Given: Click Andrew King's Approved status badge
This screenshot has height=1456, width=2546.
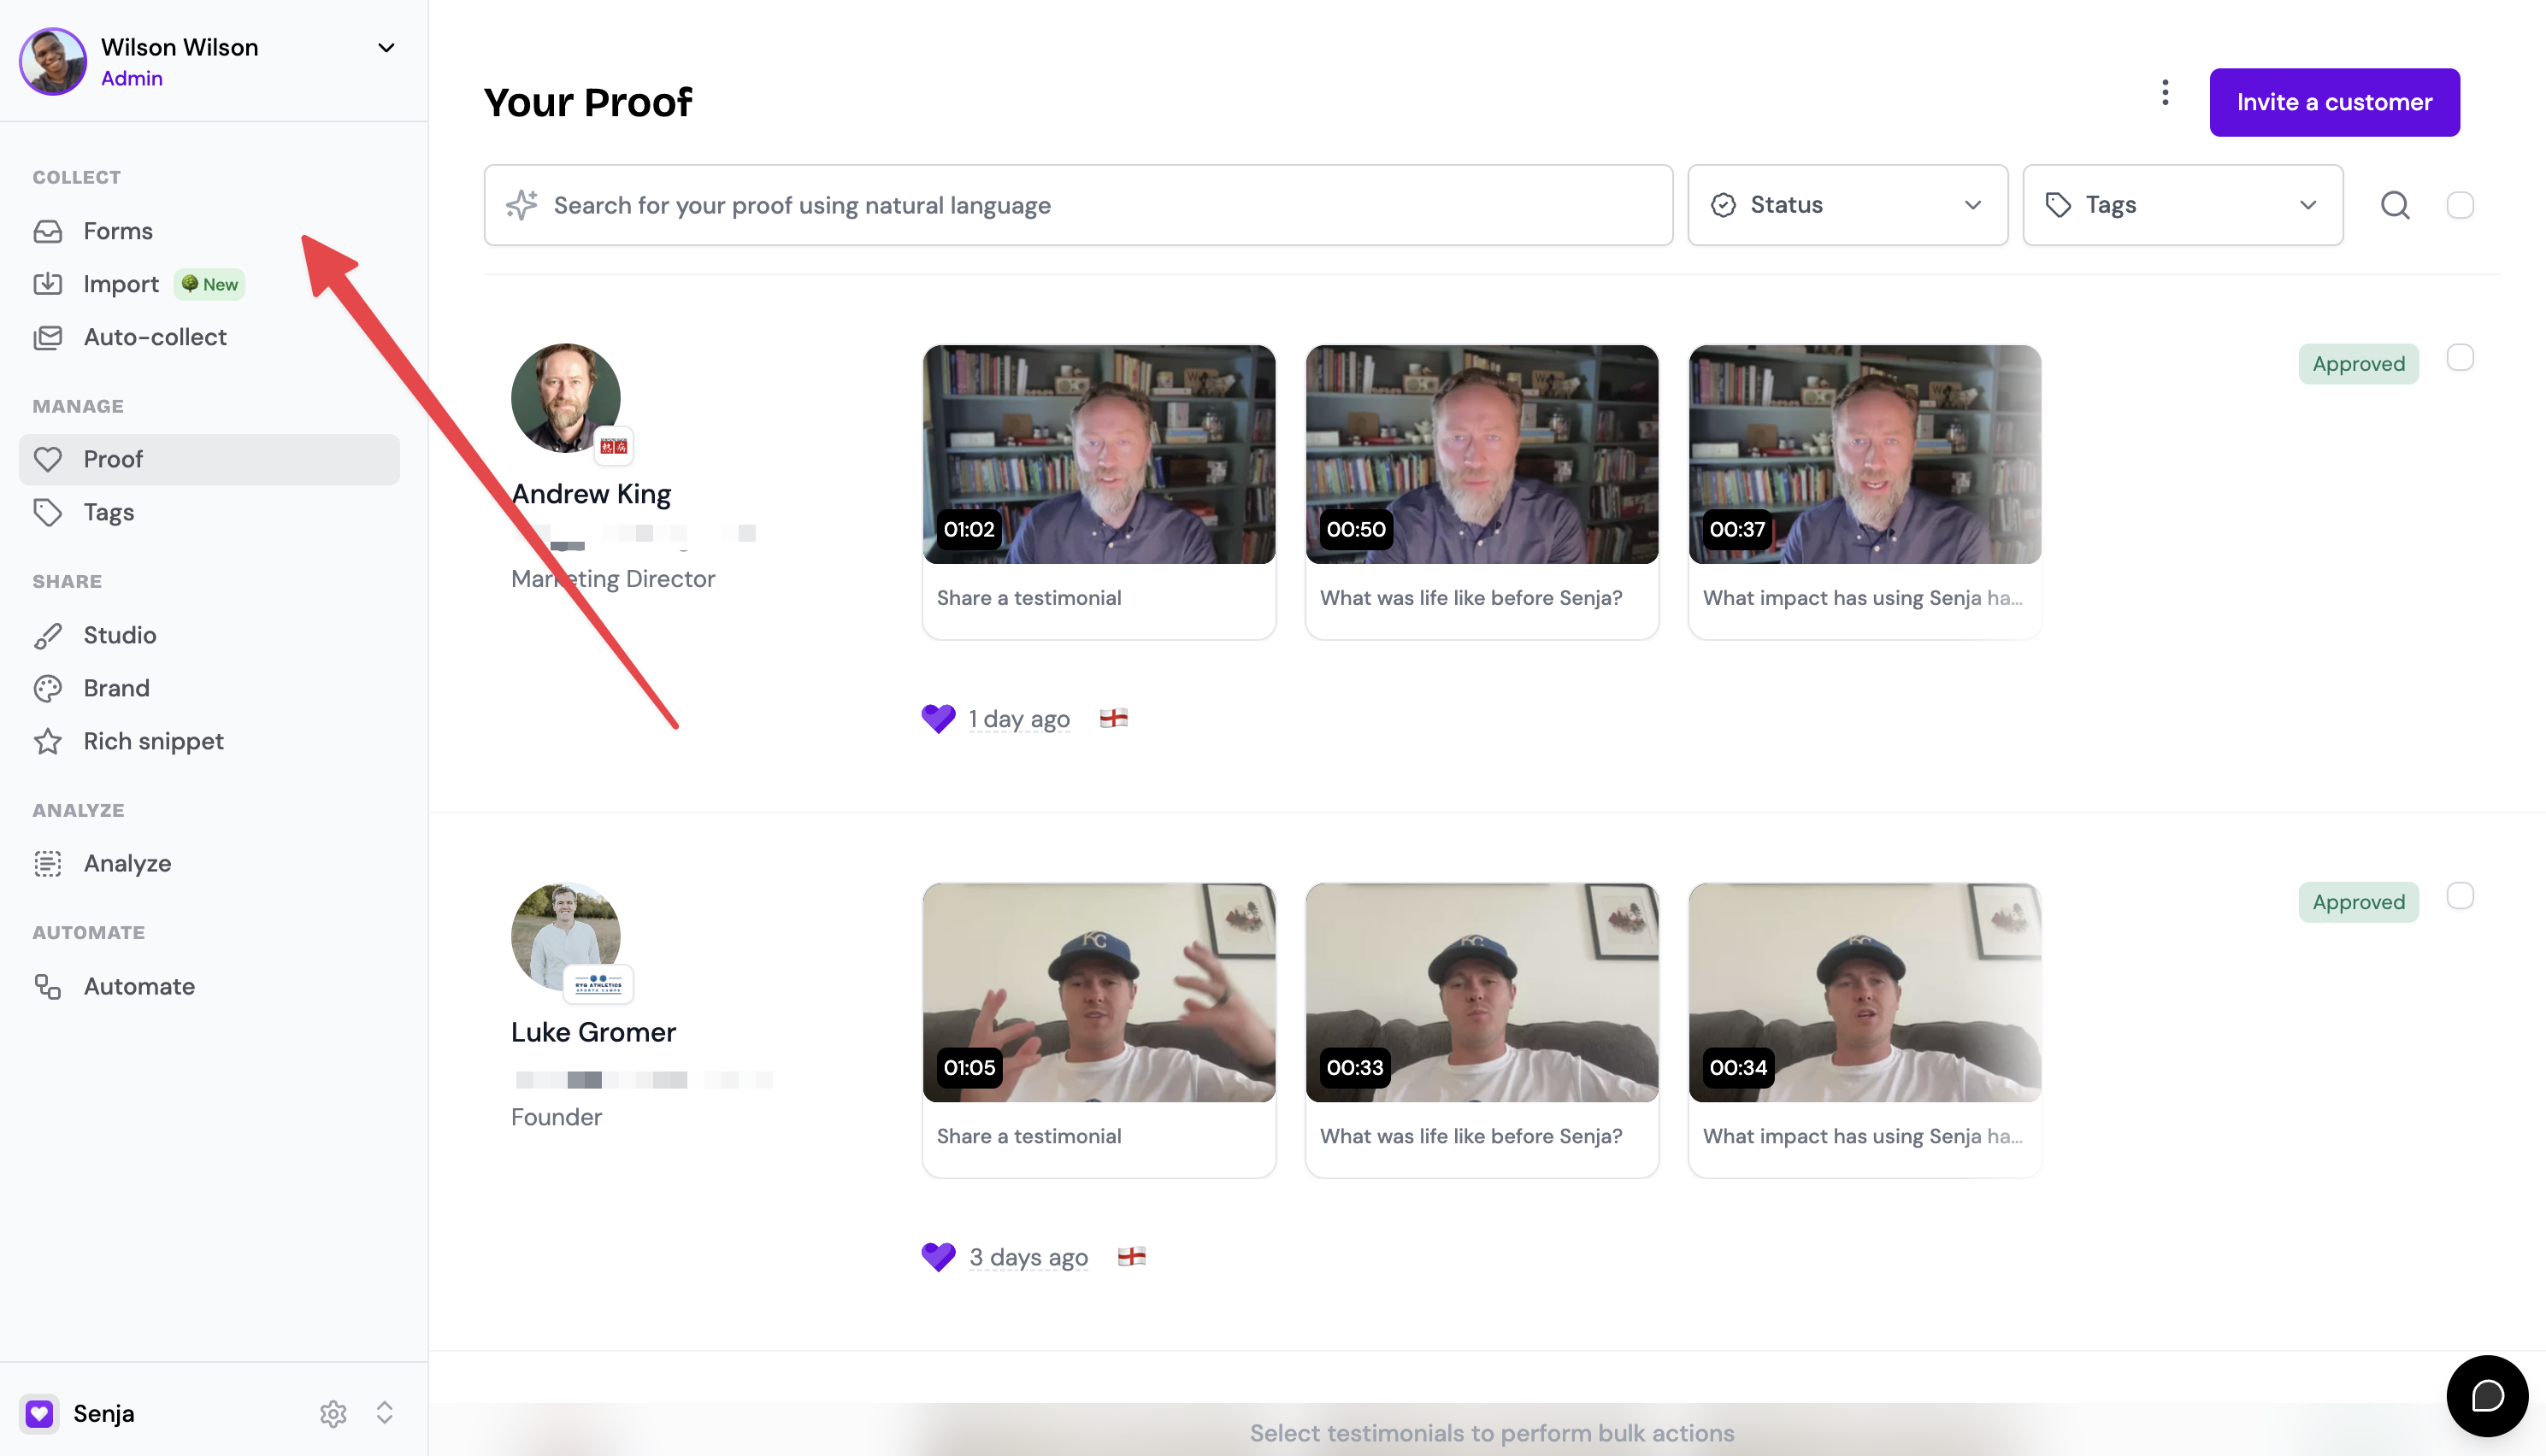Looking at the screenshot, I should 2358,364.
